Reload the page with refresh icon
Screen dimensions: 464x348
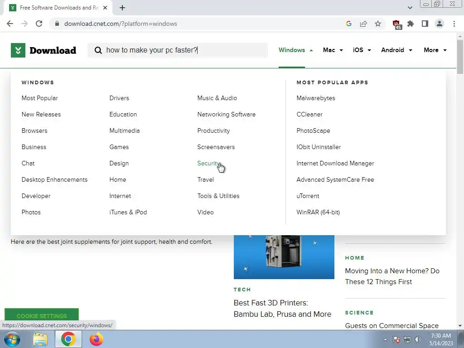[x=39, y=24]
